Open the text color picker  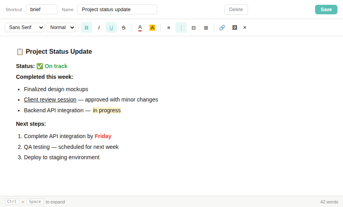(140, 27)
